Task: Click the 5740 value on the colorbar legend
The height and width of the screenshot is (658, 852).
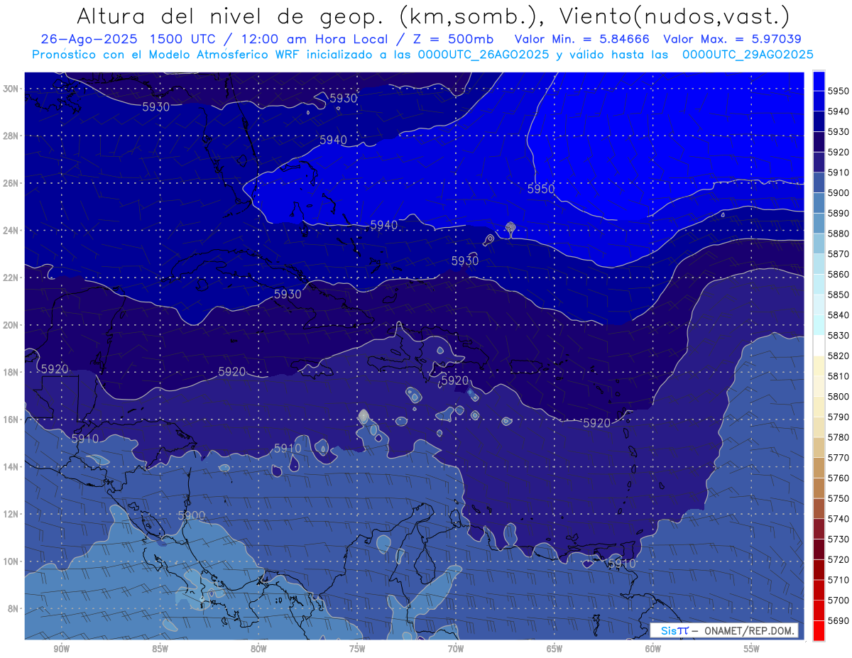Action: (839, 519)
